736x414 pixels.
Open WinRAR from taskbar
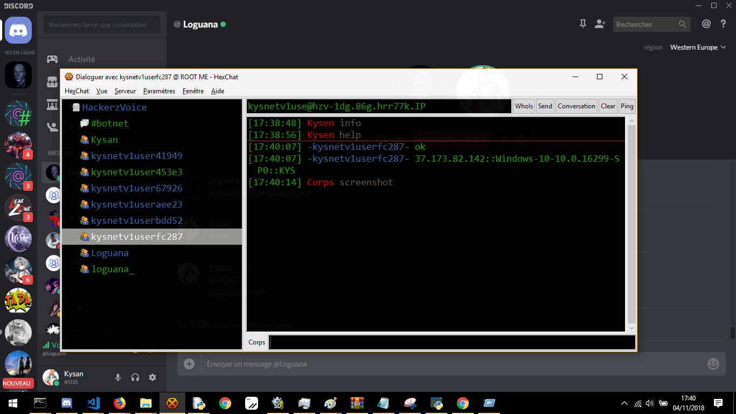tap(357, 403)
